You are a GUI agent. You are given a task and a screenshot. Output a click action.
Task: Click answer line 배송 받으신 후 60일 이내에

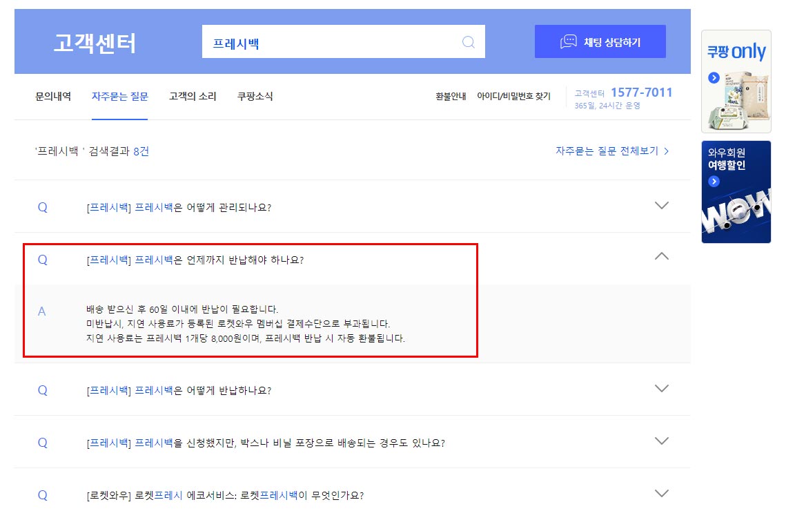point(182,309)
